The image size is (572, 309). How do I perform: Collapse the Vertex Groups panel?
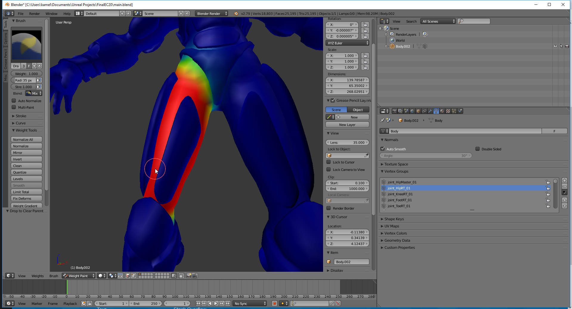pyautogui.click(x=396, y=171)
